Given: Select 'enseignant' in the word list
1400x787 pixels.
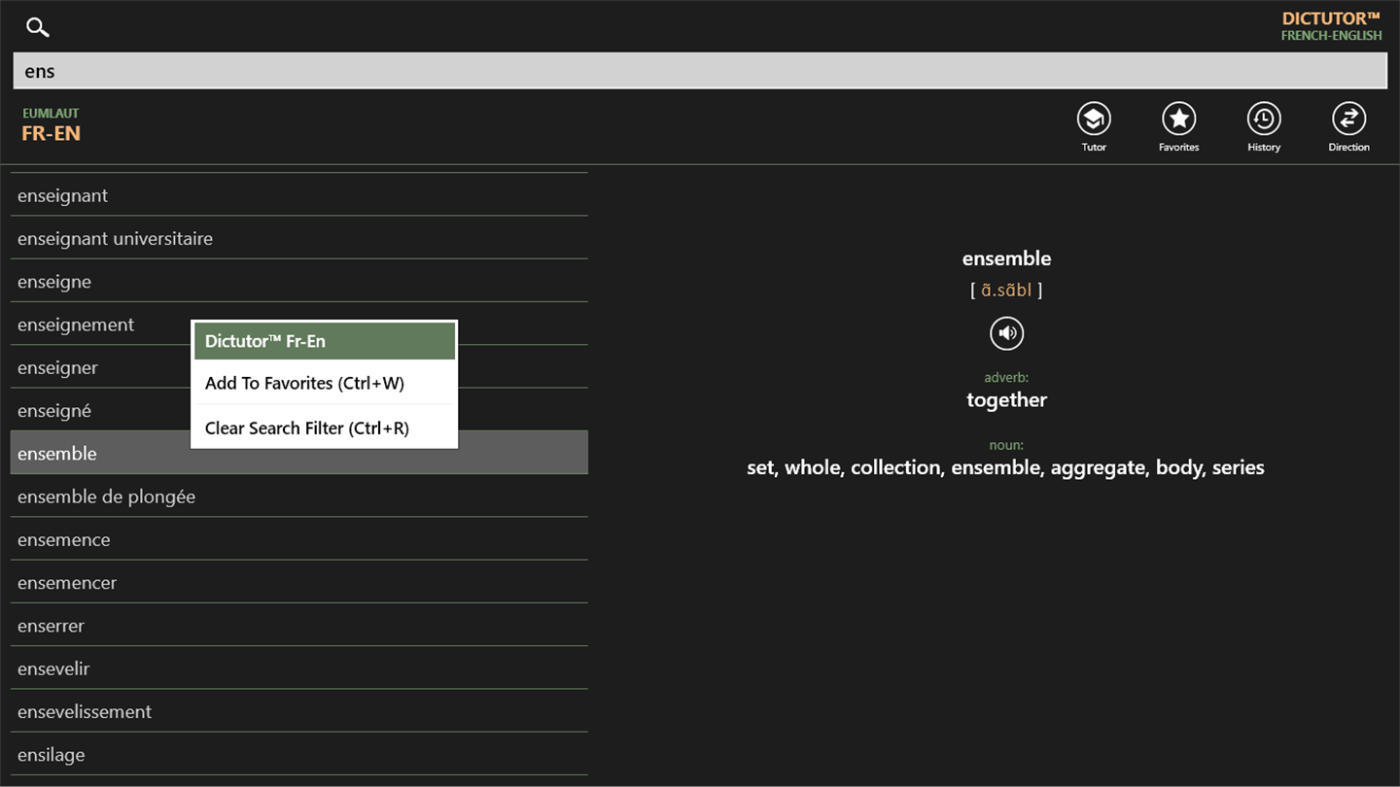Looking at the screenshot, I should [299, 195].
